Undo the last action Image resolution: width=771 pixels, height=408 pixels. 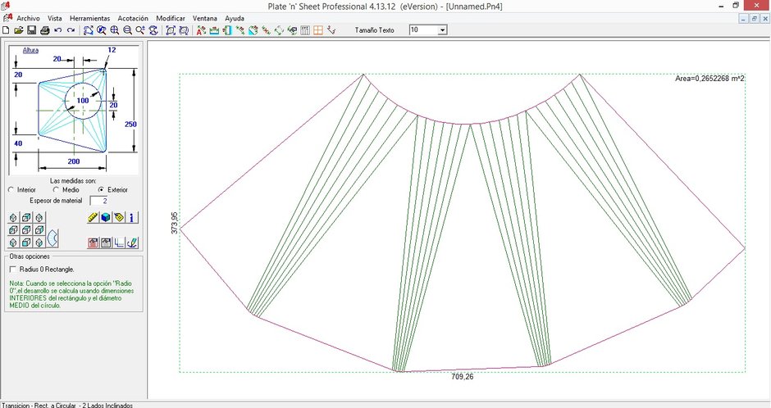click(x=58, y=30)
